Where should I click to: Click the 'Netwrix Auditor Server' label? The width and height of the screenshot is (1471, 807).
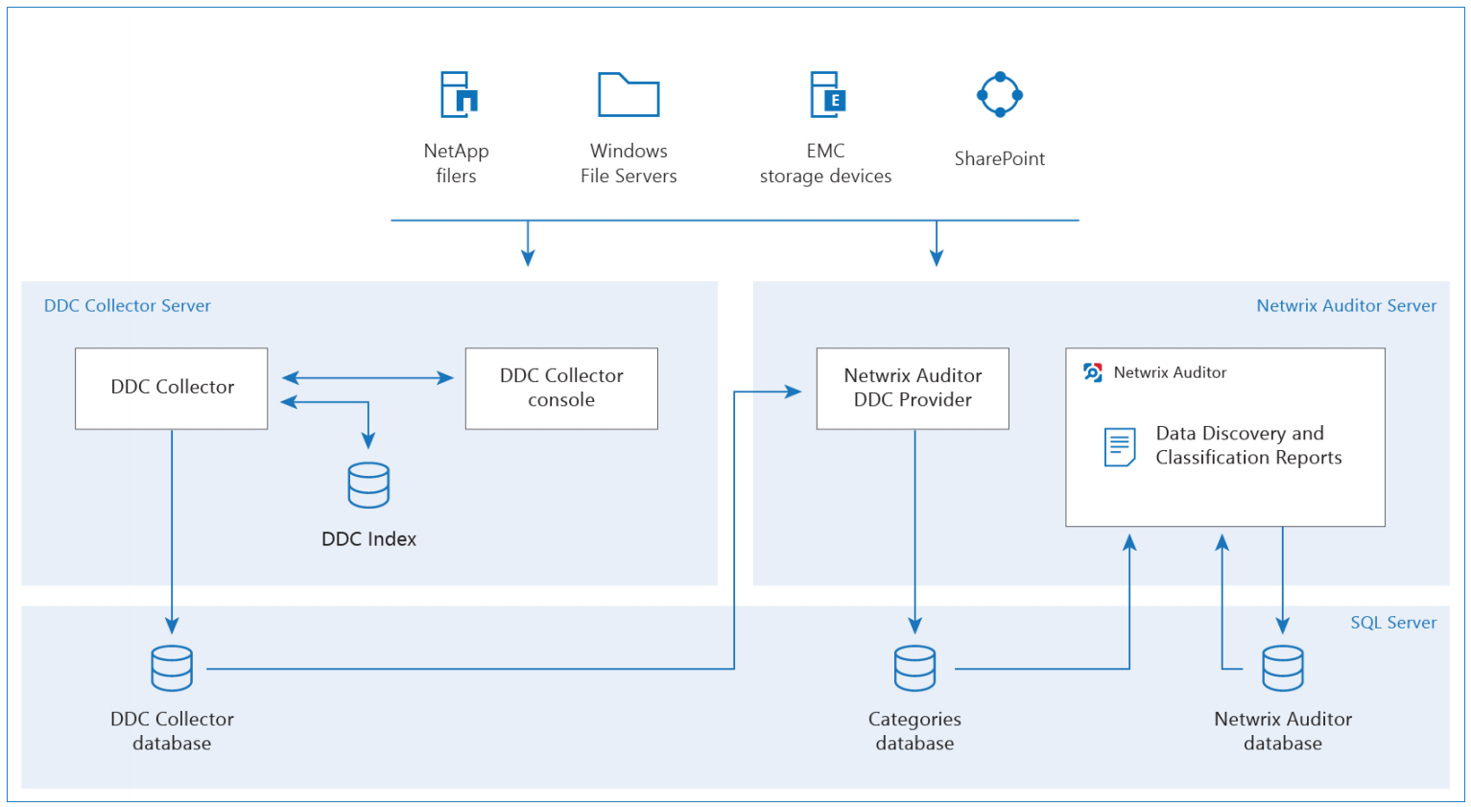[x=1346, y=305]
